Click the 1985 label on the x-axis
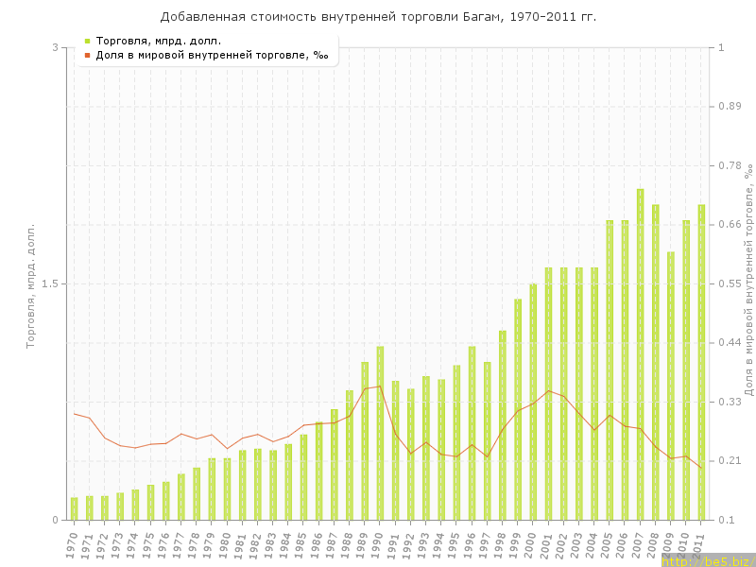The width and height of the screenshot is (756, 567). (301, 543)
